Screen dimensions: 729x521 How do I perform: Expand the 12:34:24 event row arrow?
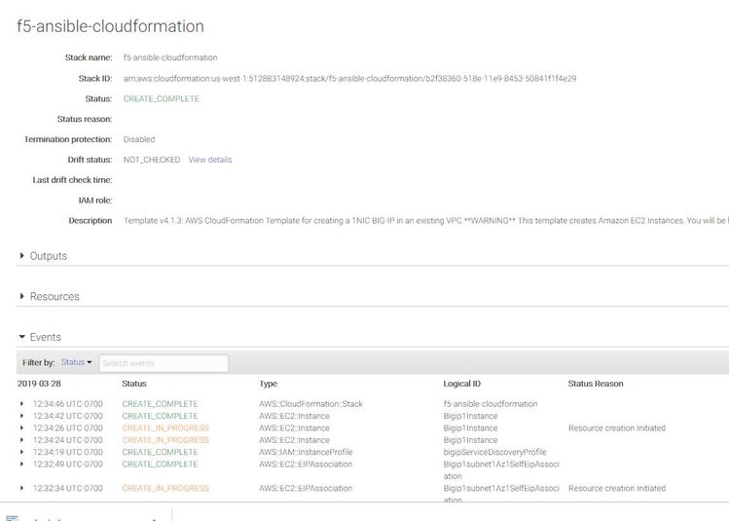(x=21, y=440)
